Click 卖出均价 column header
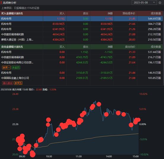 click(130, 47)
